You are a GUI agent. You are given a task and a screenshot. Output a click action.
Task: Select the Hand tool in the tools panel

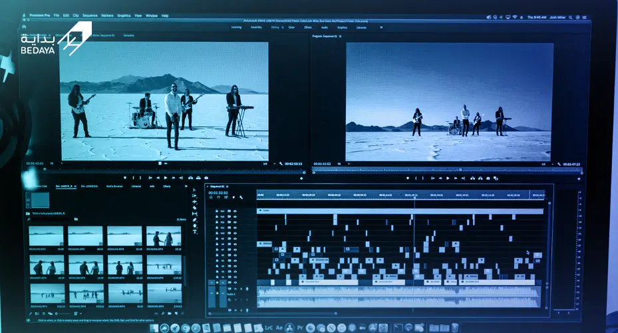pos(195,226)
